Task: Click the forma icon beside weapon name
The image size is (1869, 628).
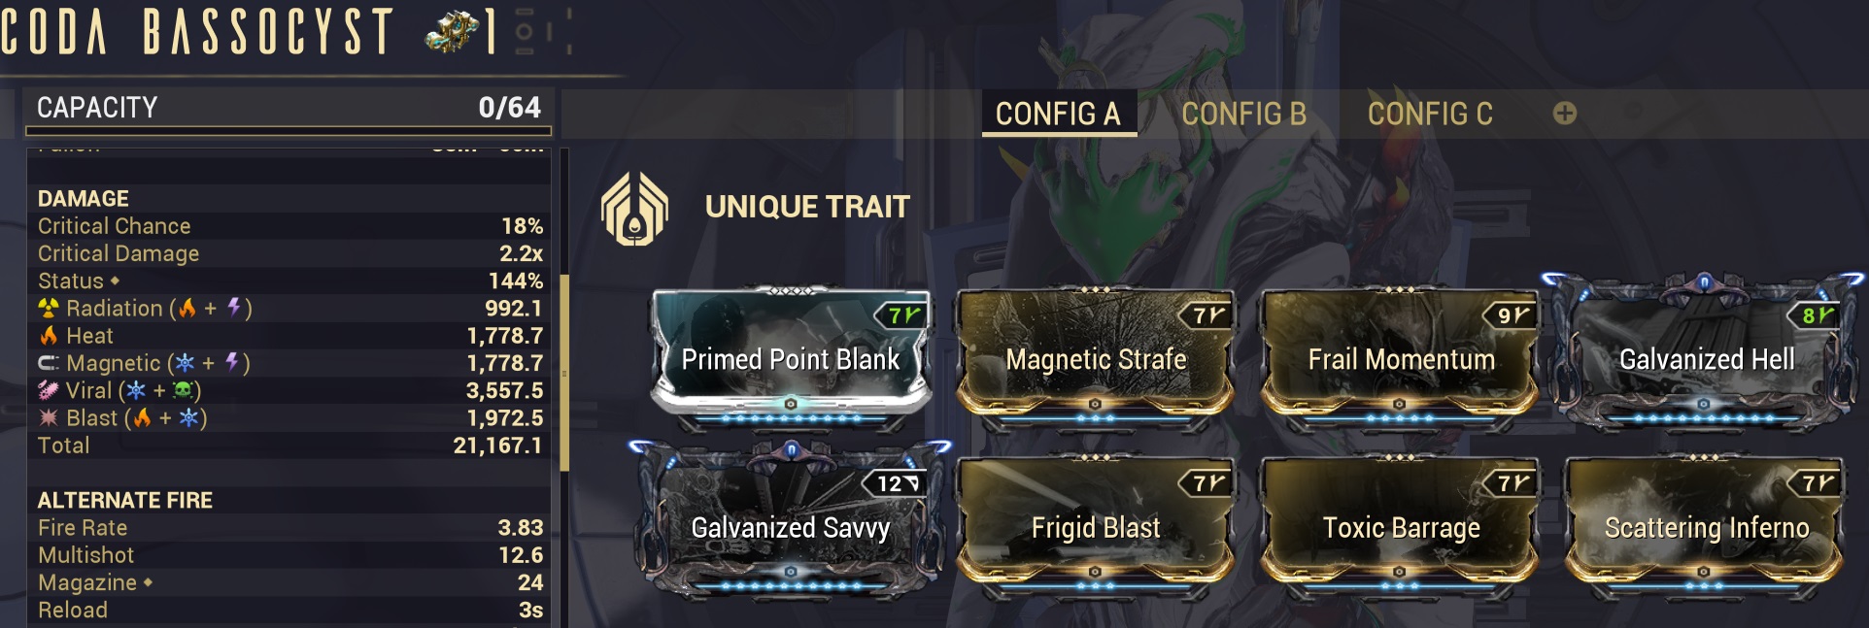Action: 454,31
